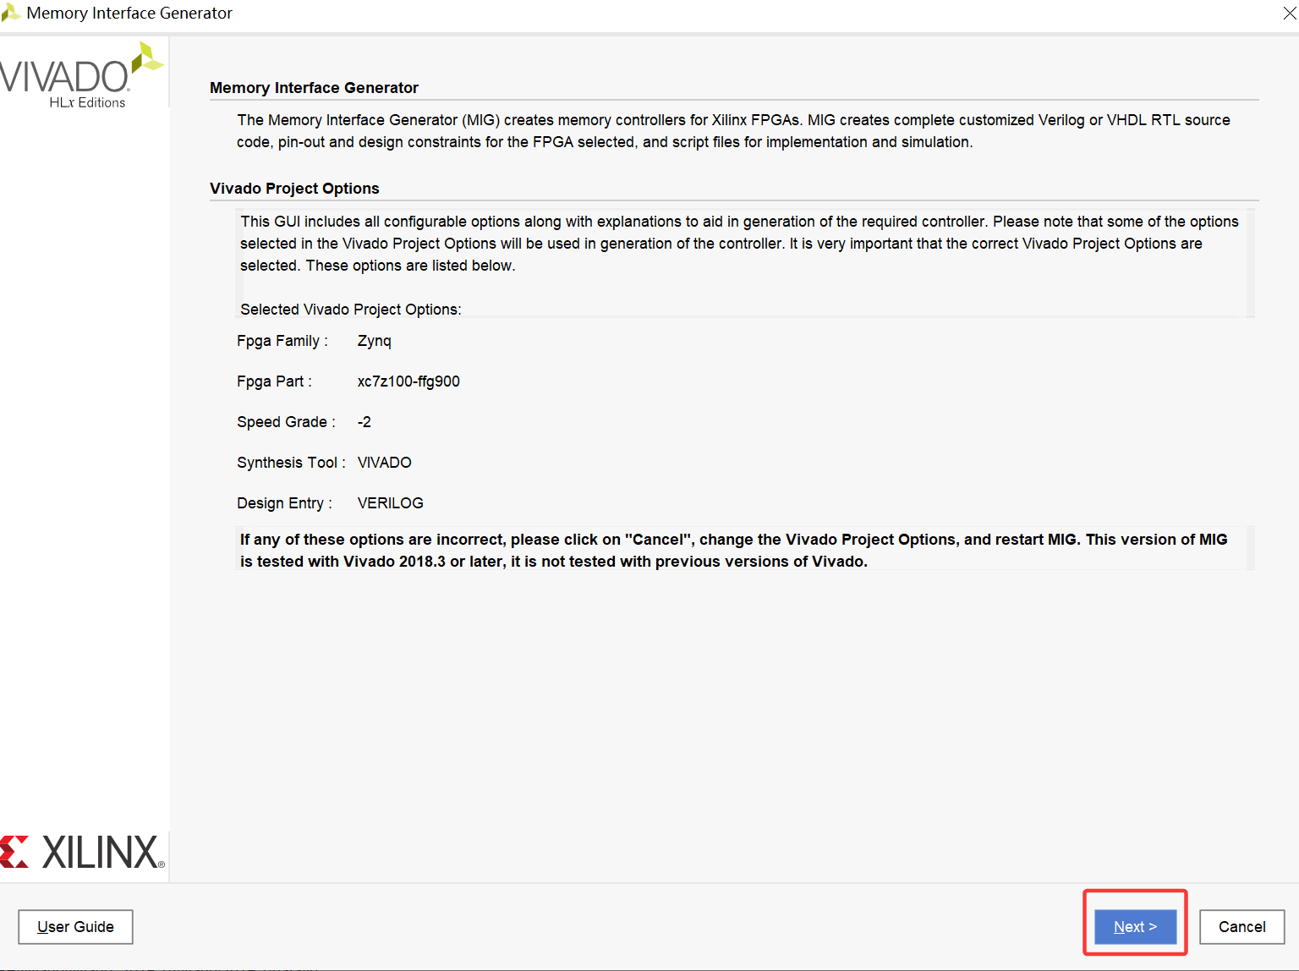Click the bold warning about incorrect options
1299x971 pixels.
point(734,551)
